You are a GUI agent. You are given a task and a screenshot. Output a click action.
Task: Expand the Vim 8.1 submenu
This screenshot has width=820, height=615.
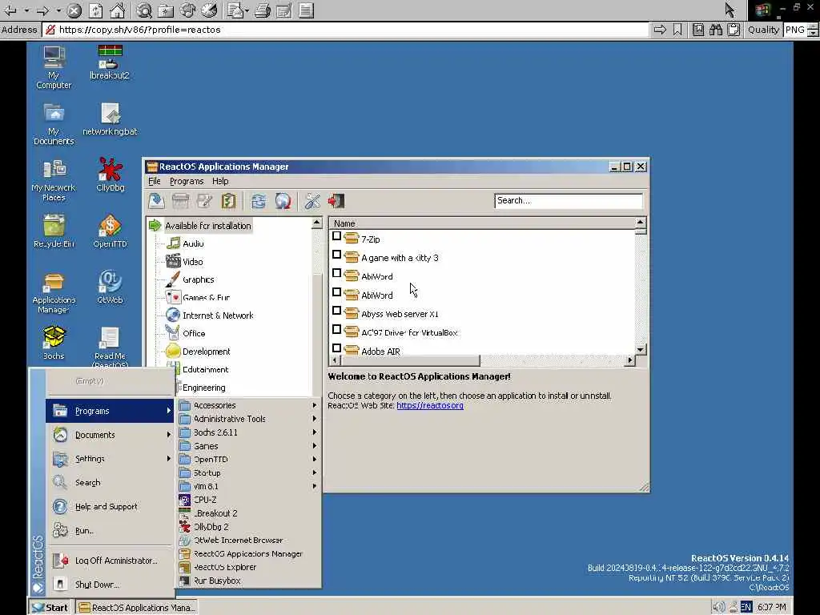click(248, 486)
